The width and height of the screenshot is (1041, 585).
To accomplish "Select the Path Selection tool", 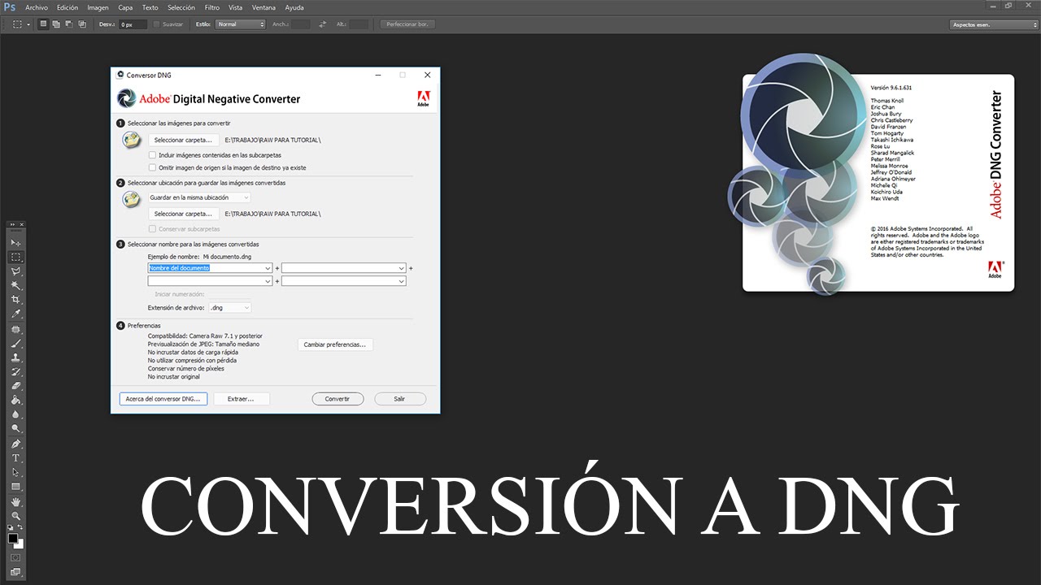I will 15,473.
